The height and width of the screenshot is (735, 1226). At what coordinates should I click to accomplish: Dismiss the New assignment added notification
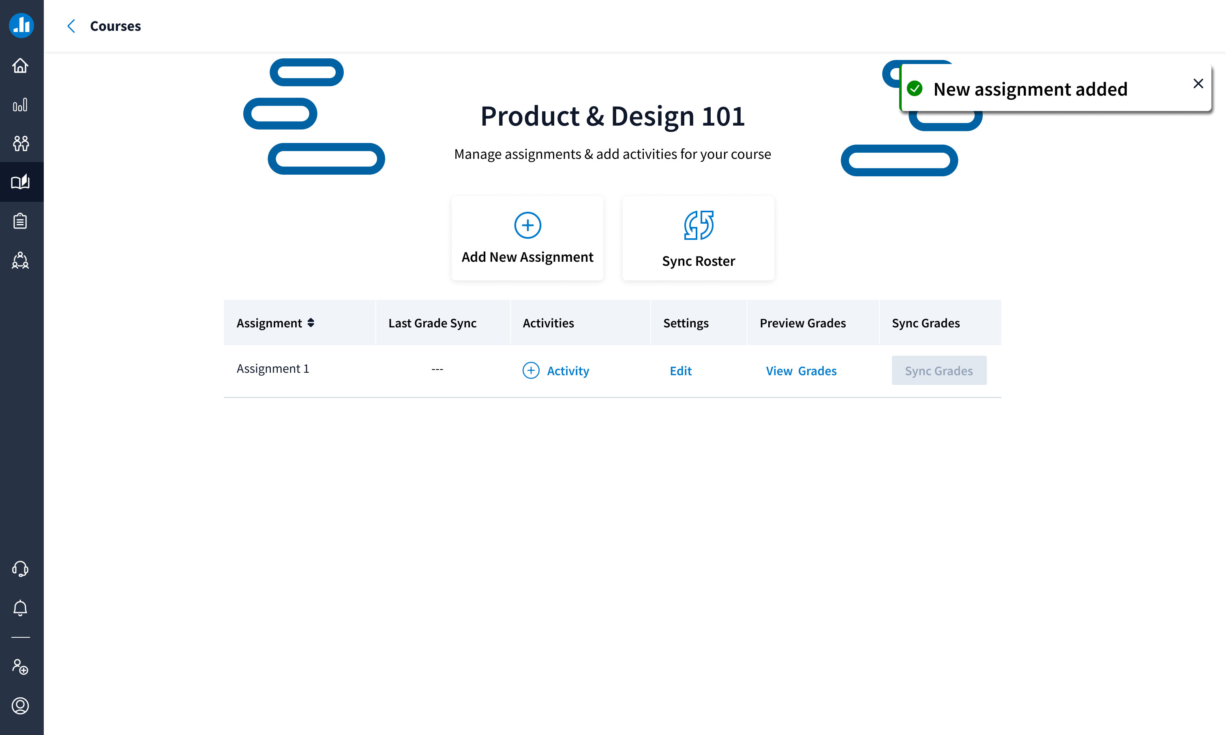pyautogui.click(x=1198, y=83)
